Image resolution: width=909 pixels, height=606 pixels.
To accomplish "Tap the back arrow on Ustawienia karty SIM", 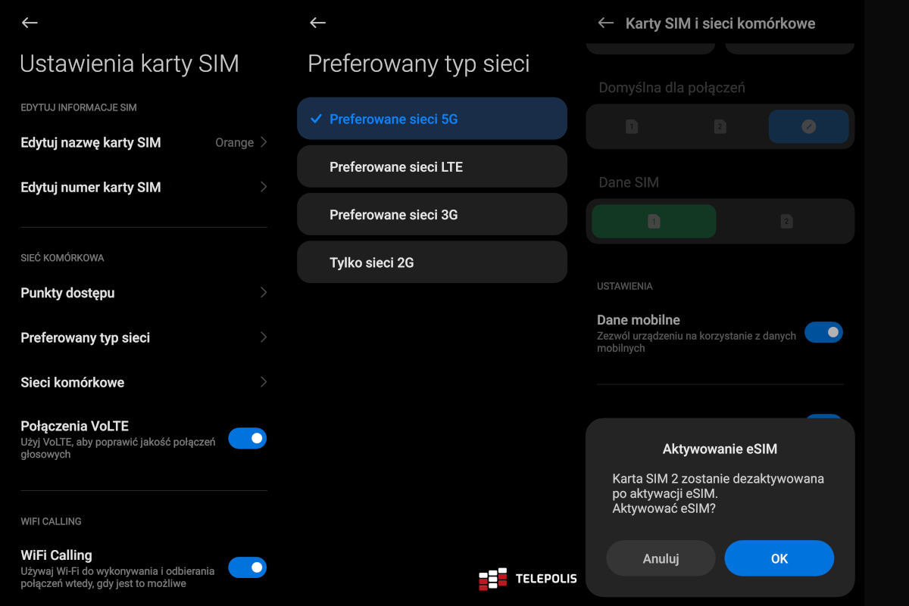I will pyautogui.click(x=29, y=23).
